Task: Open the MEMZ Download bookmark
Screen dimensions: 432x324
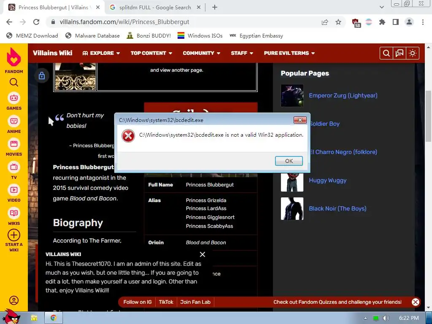Action: pos(32,36)
